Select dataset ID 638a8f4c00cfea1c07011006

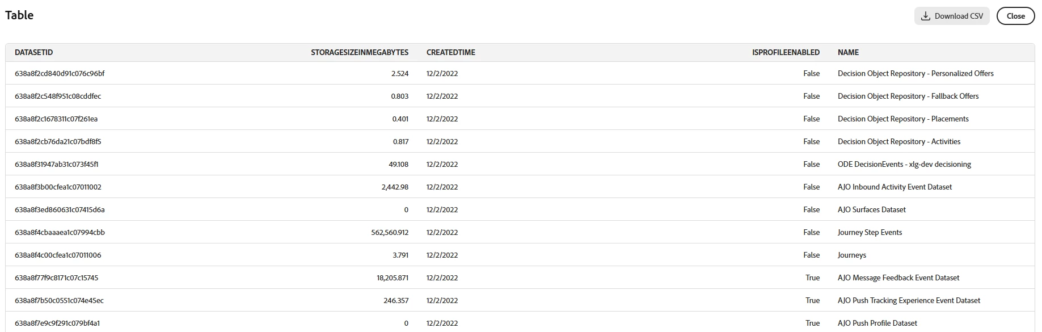tap(58, 255)
